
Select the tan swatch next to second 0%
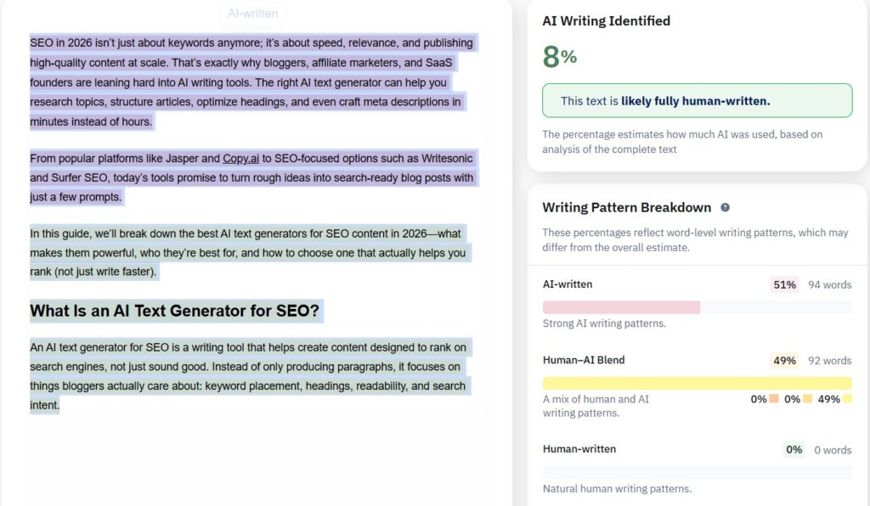tap(809, 399)
